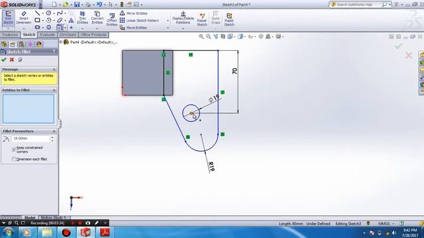Toggle Keep constrained corners checkbox
This screenshot has height=238, width=424.
(14, 149)
